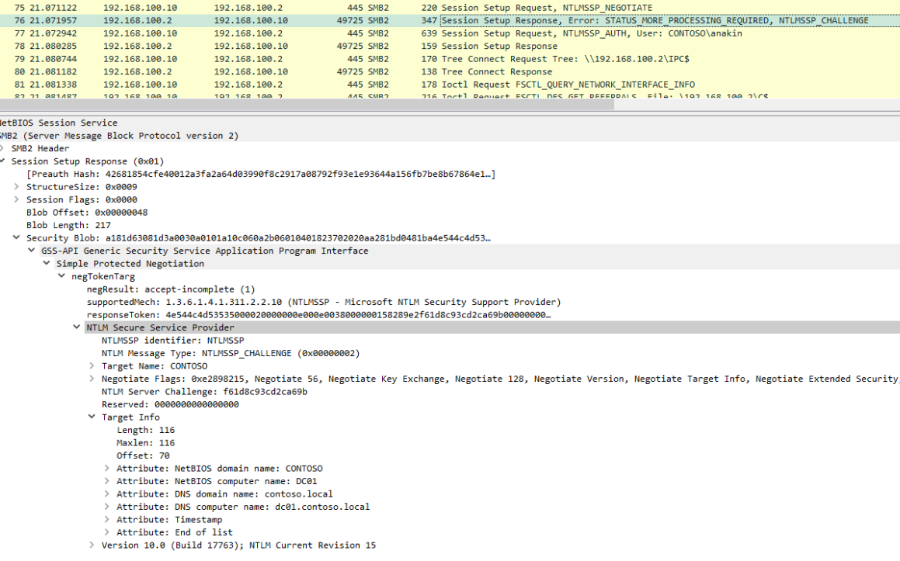
Task: Expand the Version 10.0 Build 17763 field
Action: click(x=92, y=545)
